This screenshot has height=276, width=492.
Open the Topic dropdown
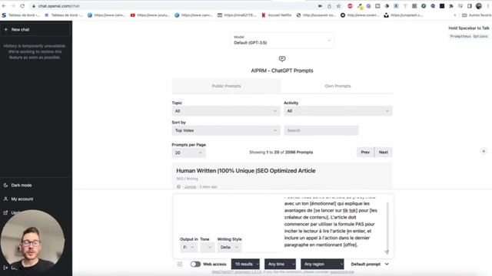[226, 111]
